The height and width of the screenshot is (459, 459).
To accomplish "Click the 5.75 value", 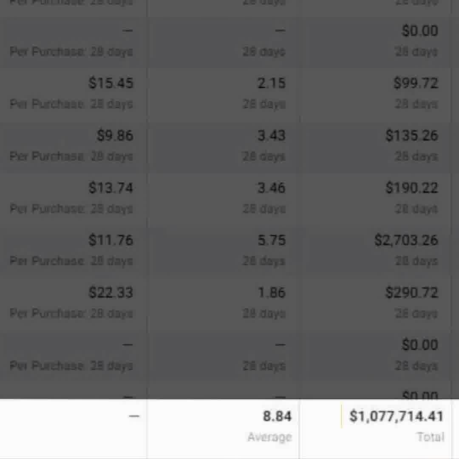I will point(272,240).
